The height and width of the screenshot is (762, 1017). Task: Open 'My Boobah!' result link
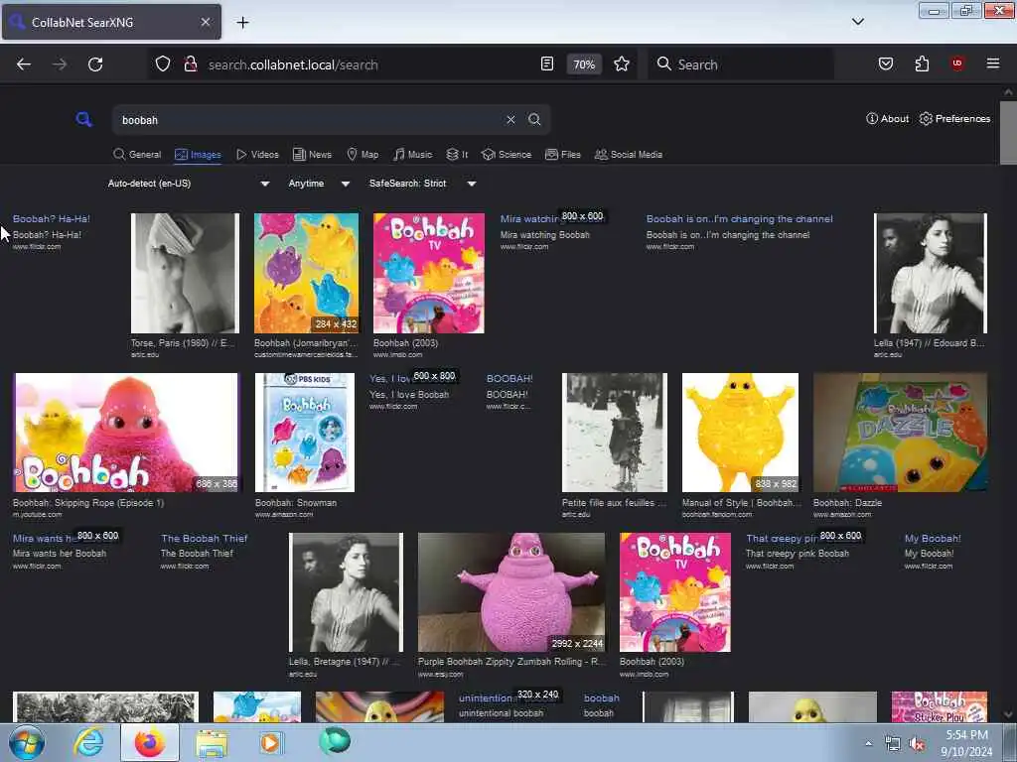(933, 539)
